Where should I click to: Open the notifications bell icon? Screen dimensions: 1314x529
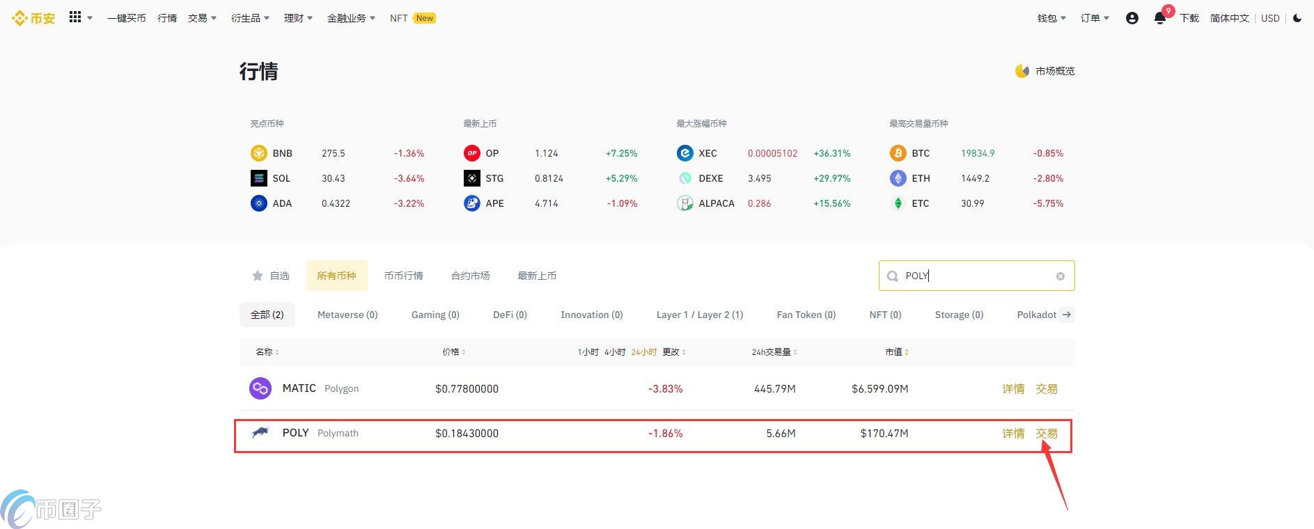pos(1159,18)
